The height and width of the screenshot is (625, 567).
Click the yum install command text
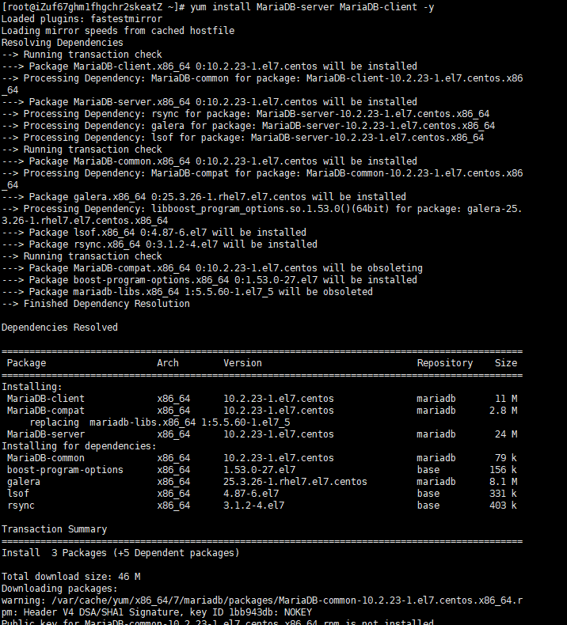point(312,7)
